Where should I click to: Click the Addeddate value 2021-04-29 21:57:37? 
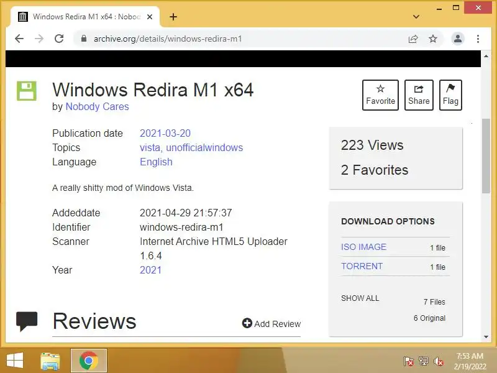point(186,213)
